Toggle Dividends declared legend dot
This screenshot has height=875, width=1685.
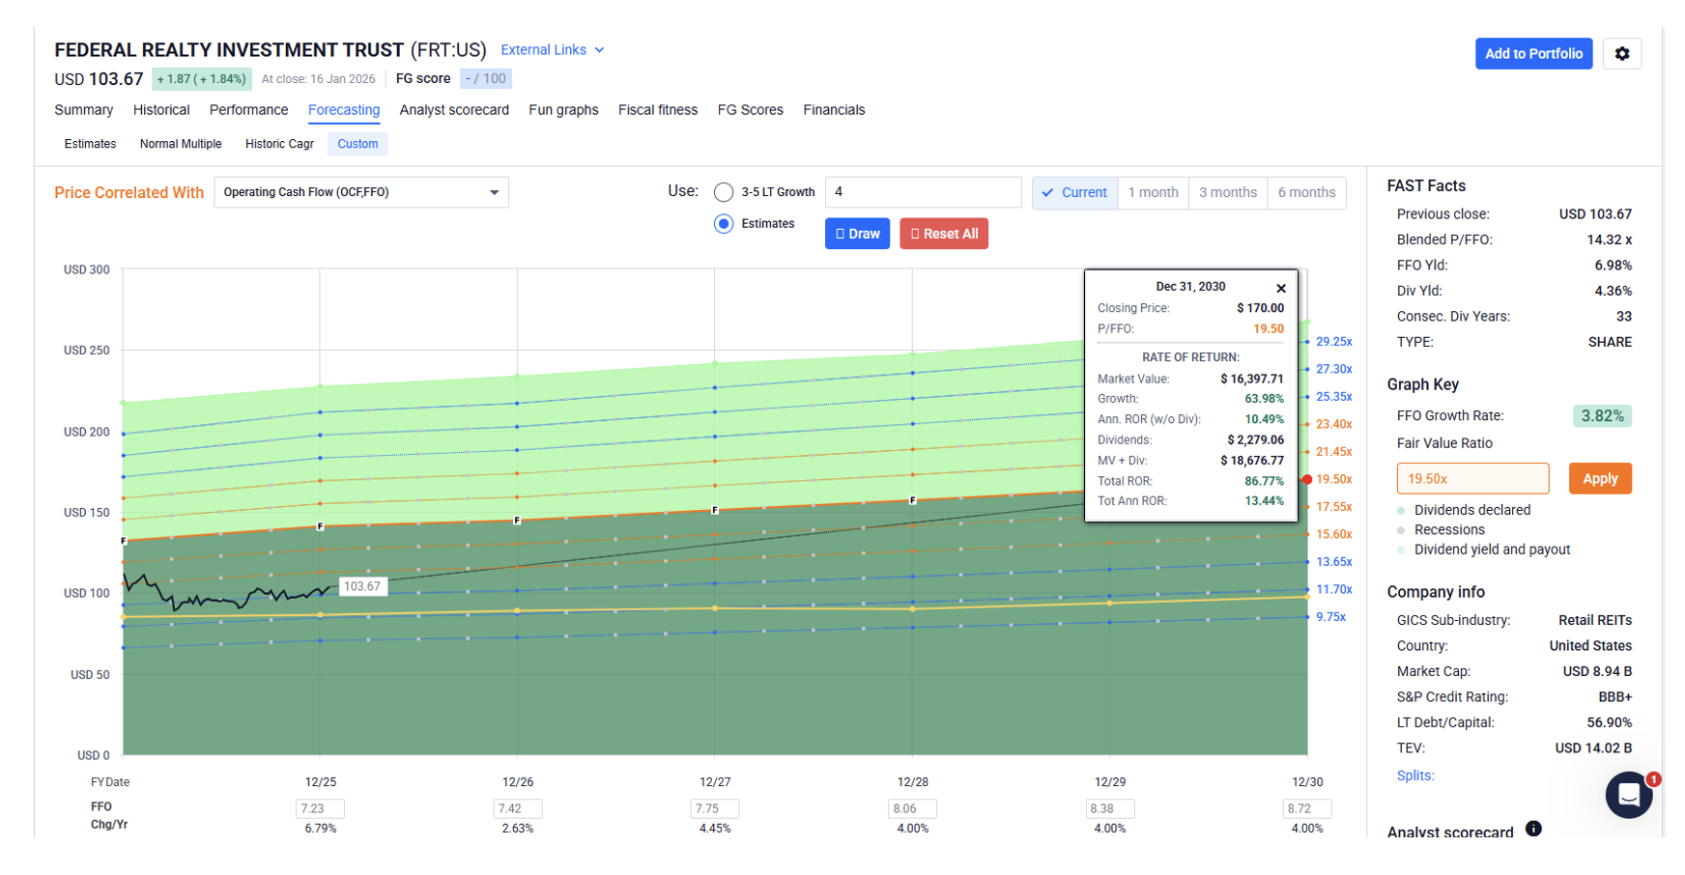pyautogui.click(x=1401, y=511)
